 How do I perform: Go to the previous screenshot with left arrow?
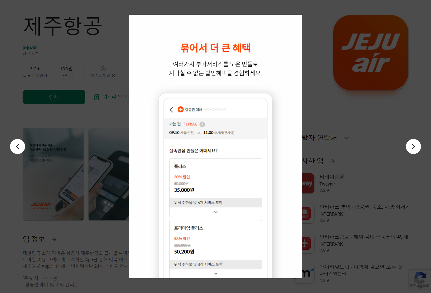(18, 146)
